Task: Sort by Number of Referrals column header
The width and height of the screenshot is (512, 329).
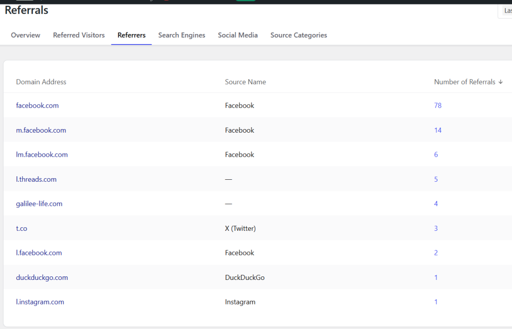Action: tap(464, 82)
